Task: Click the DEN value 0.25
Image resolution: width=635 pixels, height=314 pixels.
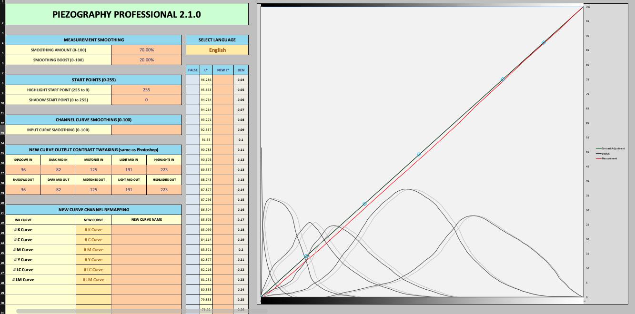Action: [241, 300]
